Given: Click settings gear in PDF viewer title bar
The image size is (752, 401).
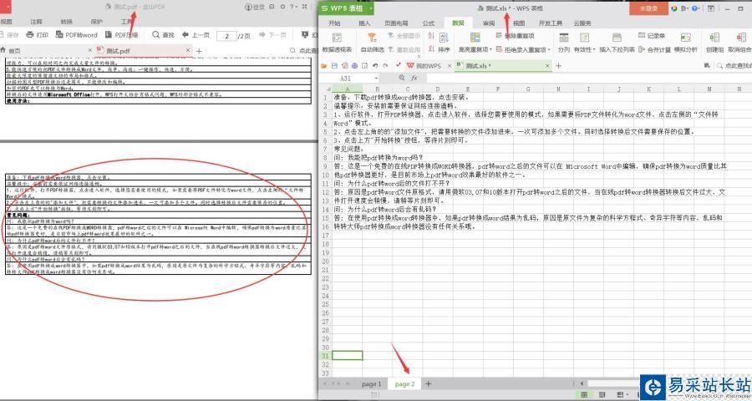Looking at the screenshot, I should (x=282, y=7).
